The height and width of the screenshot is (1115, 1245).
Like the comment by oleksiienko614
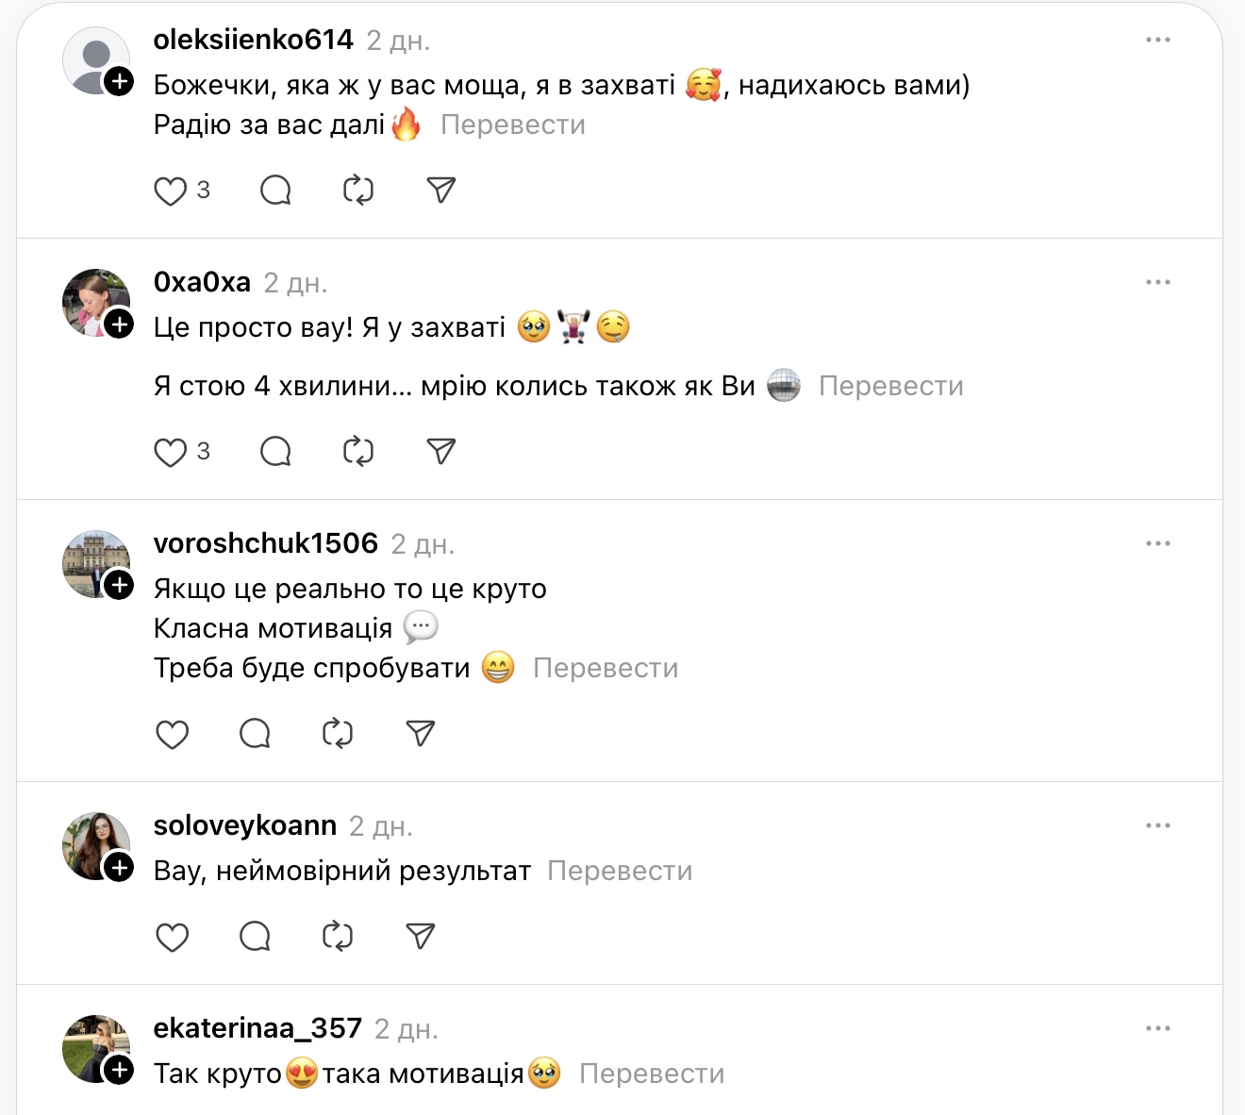click(171, 191)
